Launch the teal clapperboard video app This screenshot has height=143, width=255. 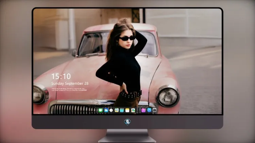(x=122, y=110)
